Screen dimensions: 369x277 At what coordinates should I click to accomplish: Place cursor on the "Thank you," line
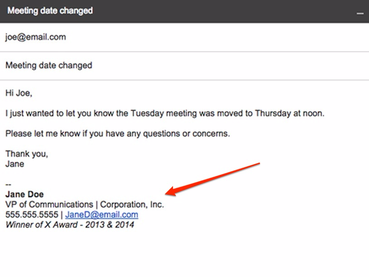point(27,154)
